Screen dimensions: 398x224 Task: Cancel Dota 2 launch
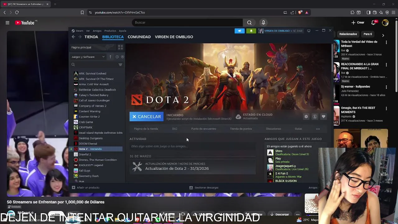tap(146, 117)
